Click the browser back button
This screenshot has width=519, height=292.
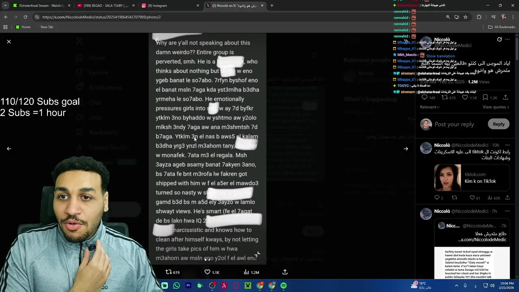pyautogui.click(x=6, y=17)
